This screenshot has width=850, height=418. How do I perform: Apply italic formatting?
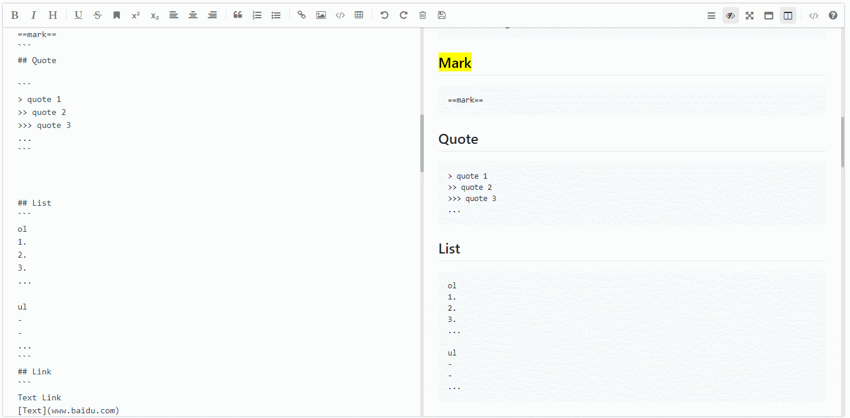(34, 15)
